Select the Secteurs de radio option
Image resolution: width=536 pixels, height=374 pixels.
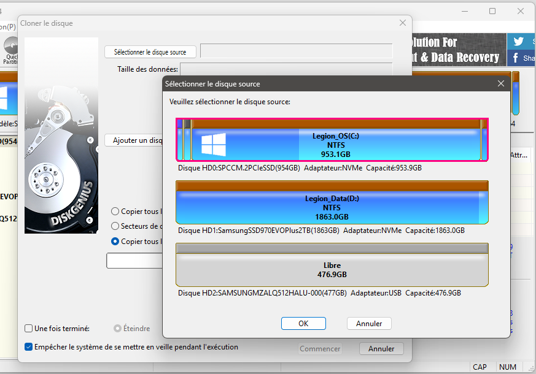(115, 226)
